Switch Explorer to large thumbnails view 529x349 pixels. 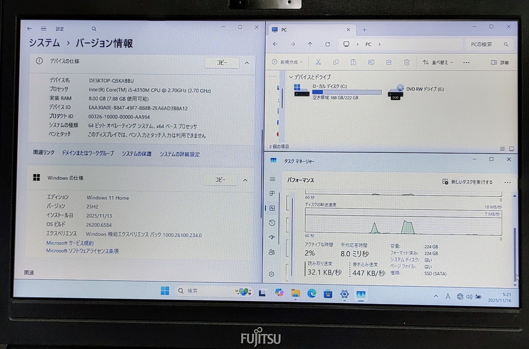(512, 149)
